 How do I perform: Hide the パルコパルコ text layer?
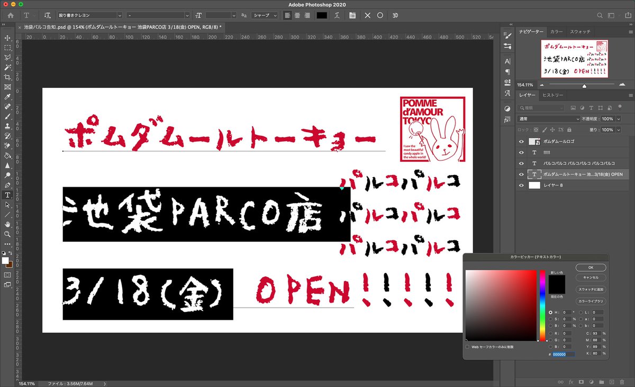tap(522, 163)
